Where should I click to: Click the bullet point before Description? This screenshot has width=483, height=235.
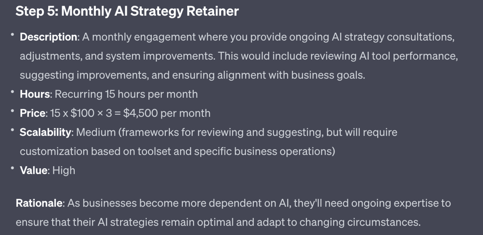pyautogui.click(x=12, y=35)
